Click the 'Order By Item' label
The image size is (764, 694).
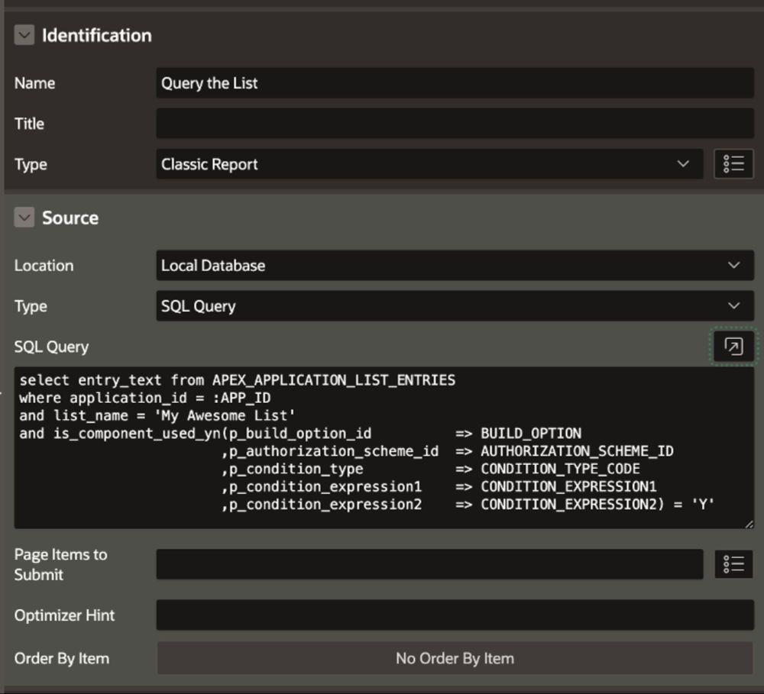61,658
